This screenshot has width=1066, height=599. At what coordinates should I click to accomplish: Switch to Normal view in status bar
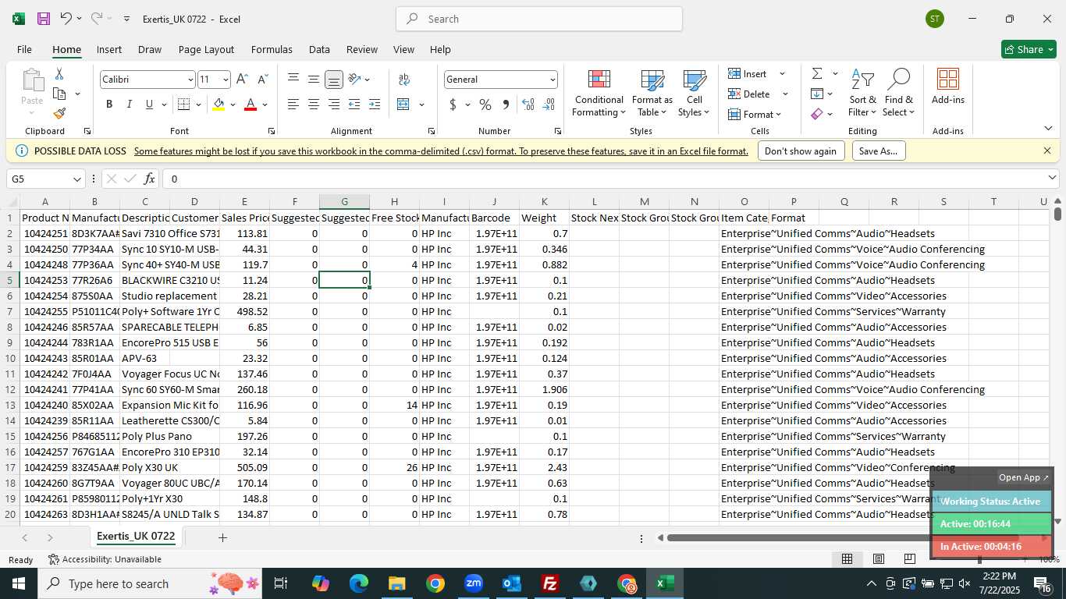click(847, 558)
